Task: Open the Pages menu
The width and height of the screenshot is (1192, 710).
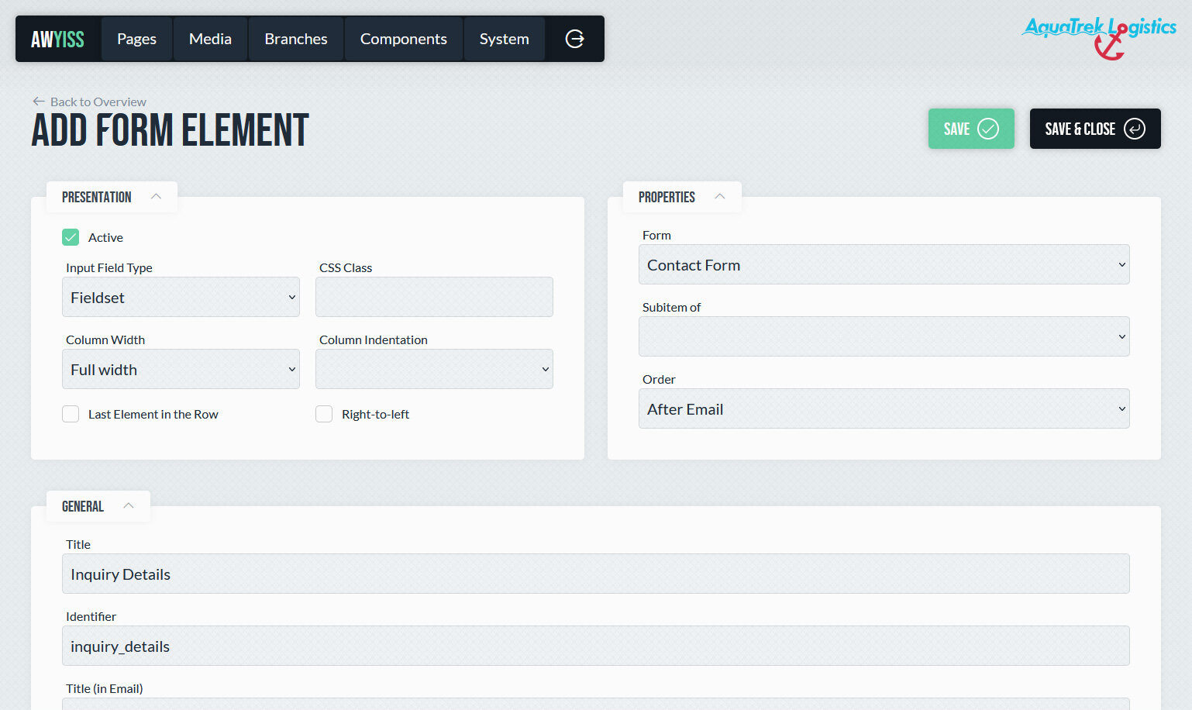Action: tap(136, 39)
